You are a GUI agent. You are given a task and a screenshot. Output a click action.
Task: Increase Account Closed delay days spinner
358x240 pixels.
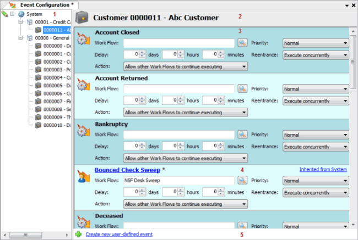coord(143,53)
